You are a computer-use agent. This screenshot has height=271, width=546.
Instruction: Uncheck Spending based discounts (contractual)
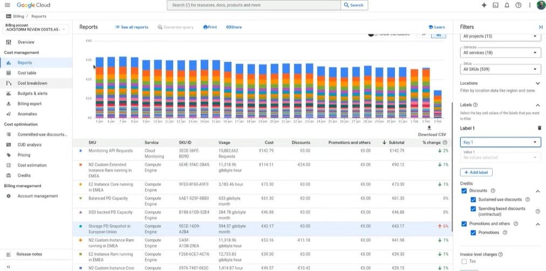[x=473, y=209]
